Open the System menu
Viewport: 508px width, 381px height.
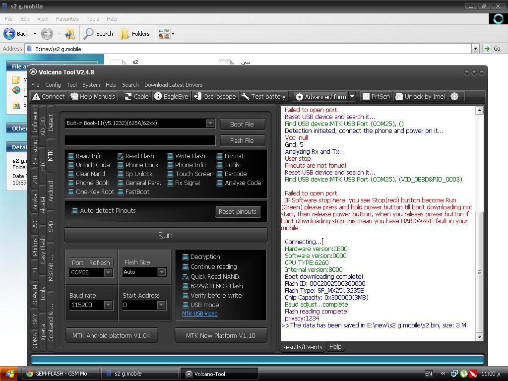pyautogui.click(x=91, y=85)
